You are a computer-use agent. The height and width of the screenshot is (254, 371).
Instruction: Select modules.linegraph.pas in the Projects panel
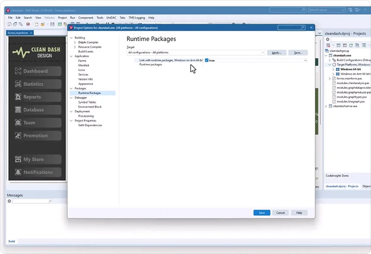pos(350,101)
